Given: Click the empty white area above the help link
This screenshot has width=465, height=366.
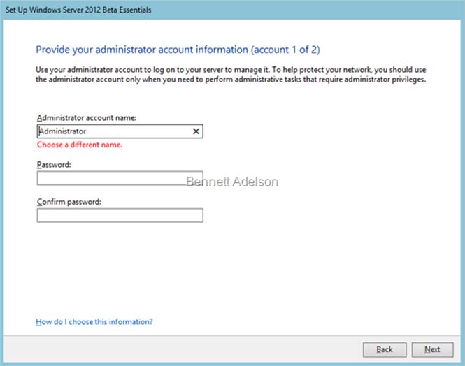Looking at the screenshot, I should coord(231,272).
